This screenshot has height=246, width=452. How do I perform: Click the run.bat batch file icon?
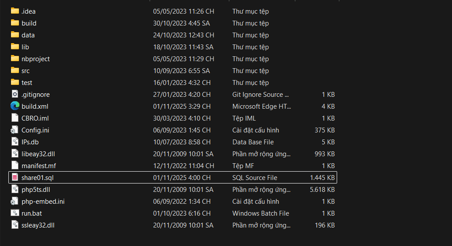(15, 213)
